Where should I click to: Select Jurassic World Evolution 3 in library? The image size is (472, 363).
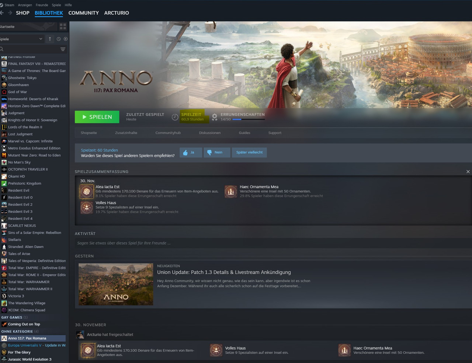click(x=33, y=359)
